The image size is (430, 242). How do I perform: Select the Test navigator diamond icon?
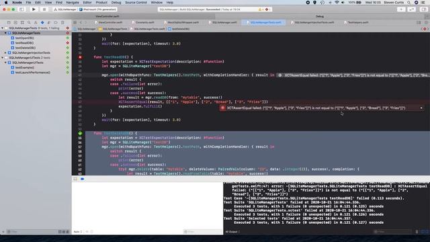click(42, 22)
